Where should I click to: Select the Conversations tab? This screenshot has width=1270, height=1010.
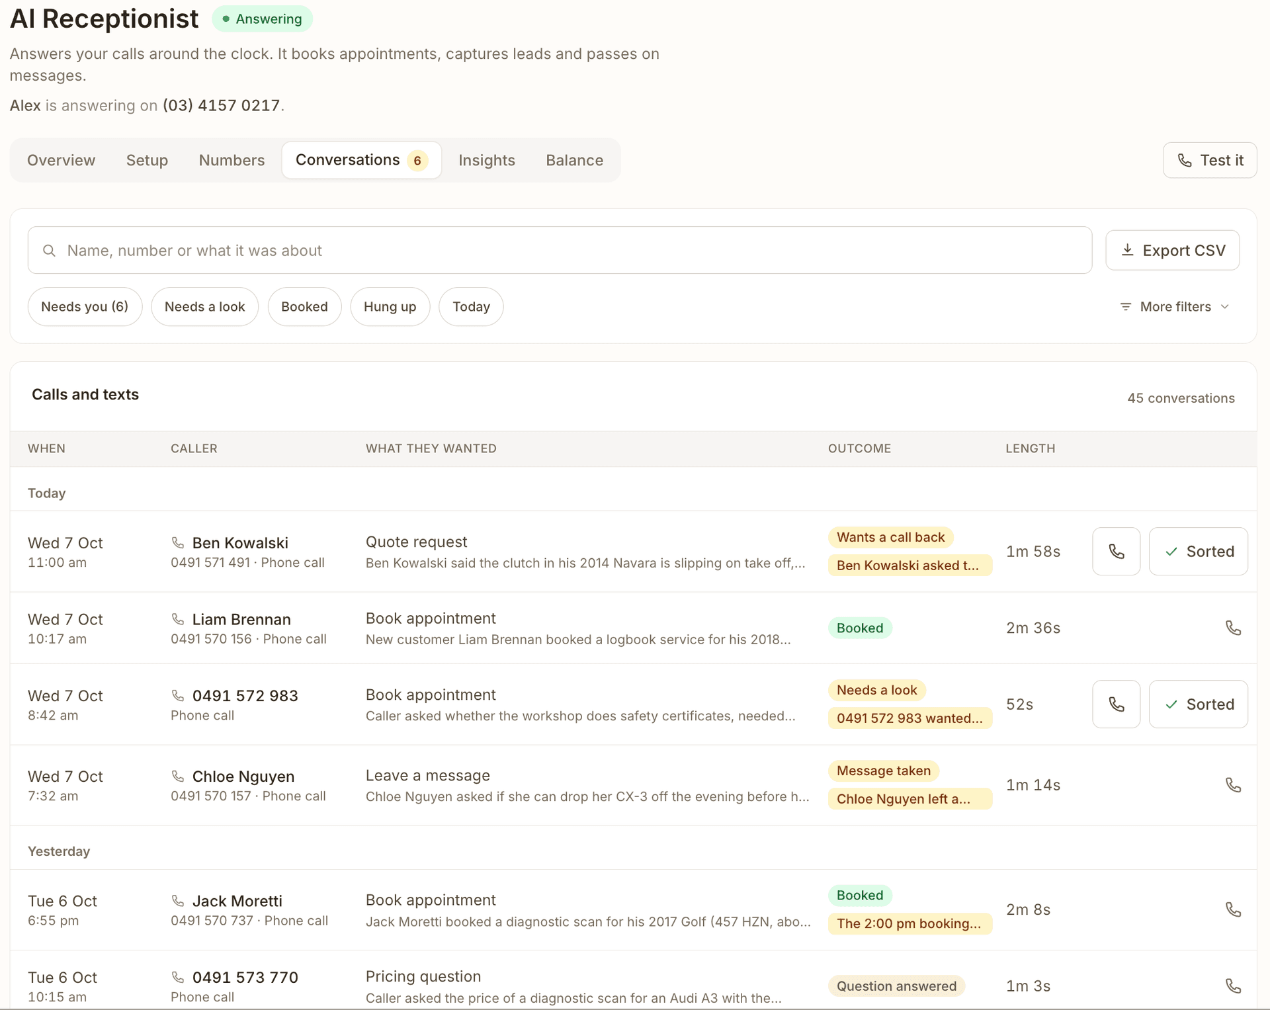361,160
